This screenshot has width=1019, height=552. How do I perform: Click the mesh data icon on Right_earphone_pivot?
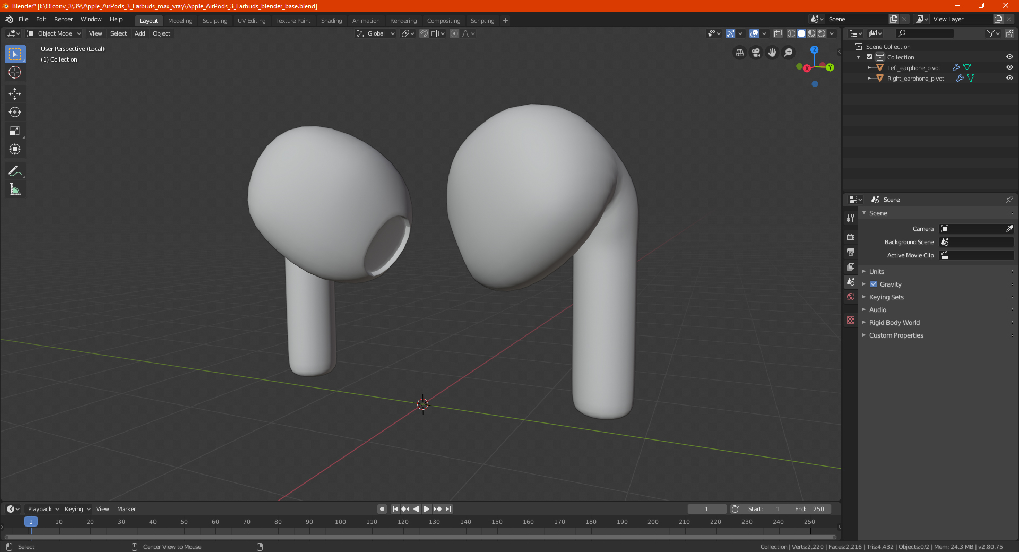pos(971,79)
